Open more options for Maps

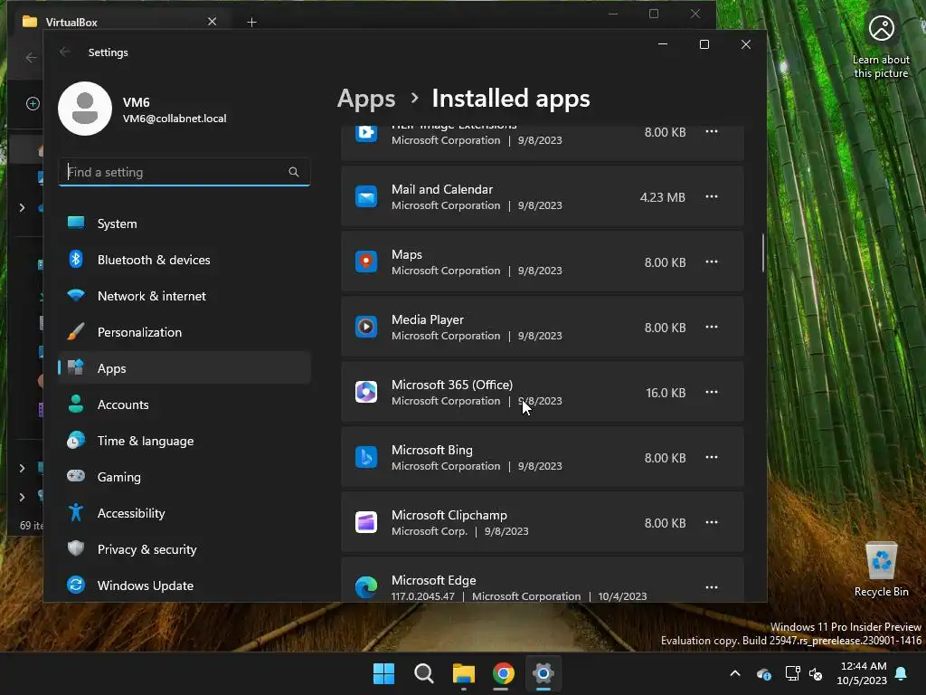pyautogui.click(x=712, y=262)
